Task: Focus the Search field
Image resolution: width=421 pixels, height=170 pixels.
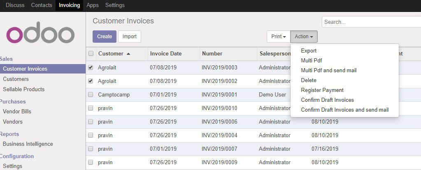Action: click(371, 22)
